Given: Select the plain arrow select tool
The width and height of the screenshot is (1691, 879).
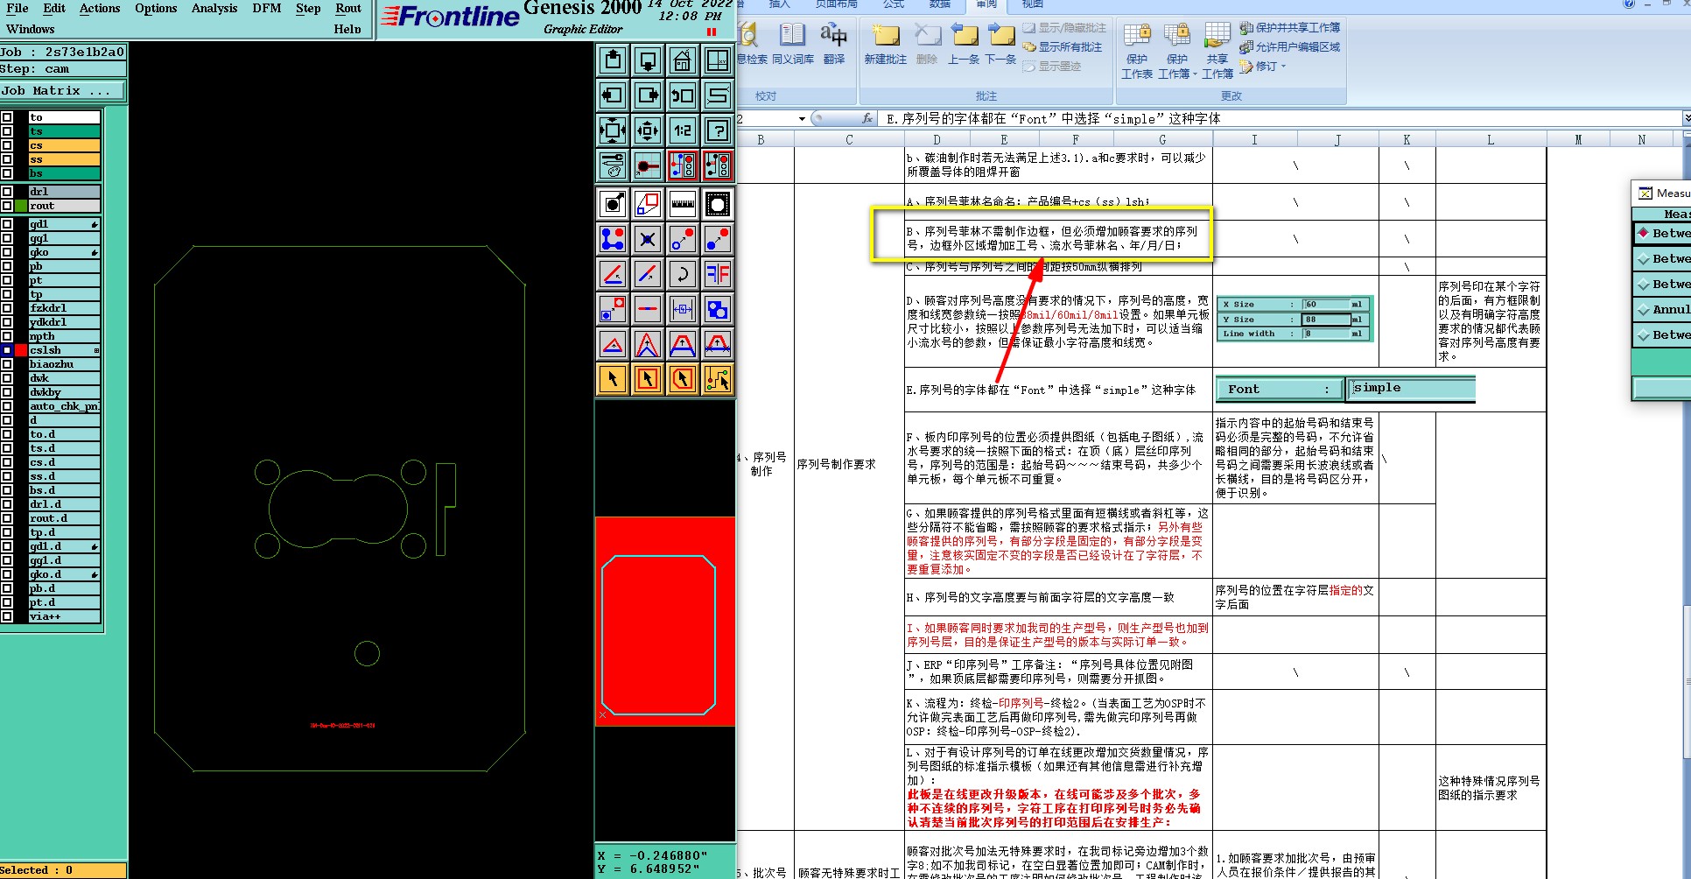Looking at the screenshot, I should [x=613, y=379].
